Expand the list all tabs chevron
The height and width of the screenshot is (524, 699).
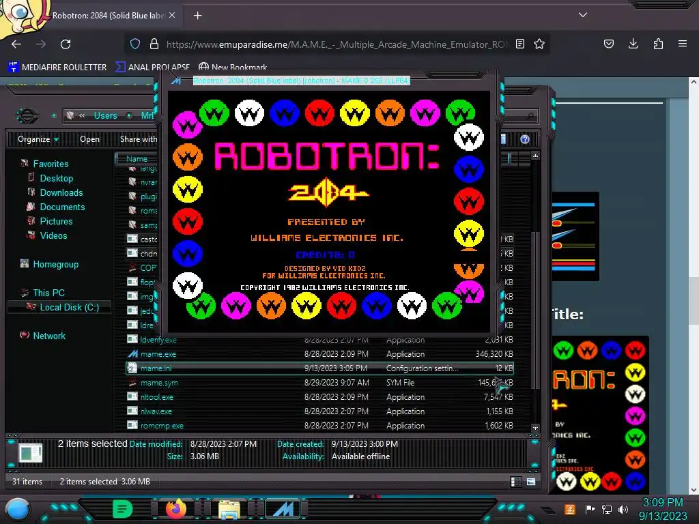point(583,15)
